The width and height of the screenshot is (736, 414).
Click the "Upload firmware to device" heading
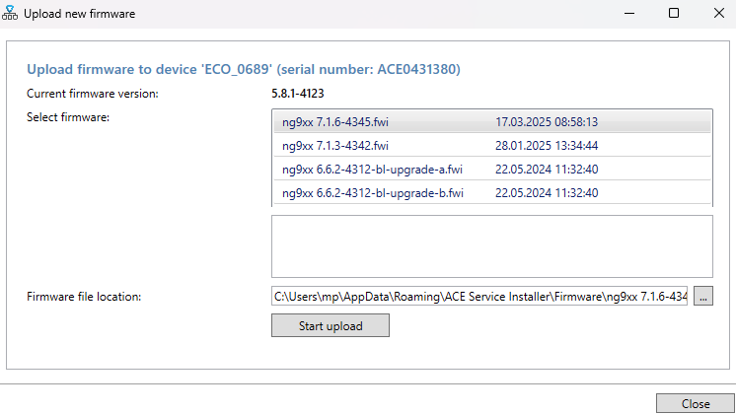pyautogui.click(x=243, y=70)
